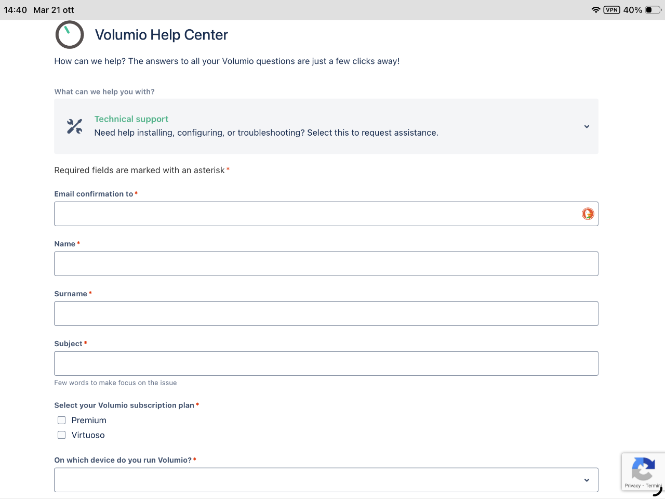Screen dimensions: 665x499
Task: Click the Volumio Help Center title
Action: (x=161, y=35)
